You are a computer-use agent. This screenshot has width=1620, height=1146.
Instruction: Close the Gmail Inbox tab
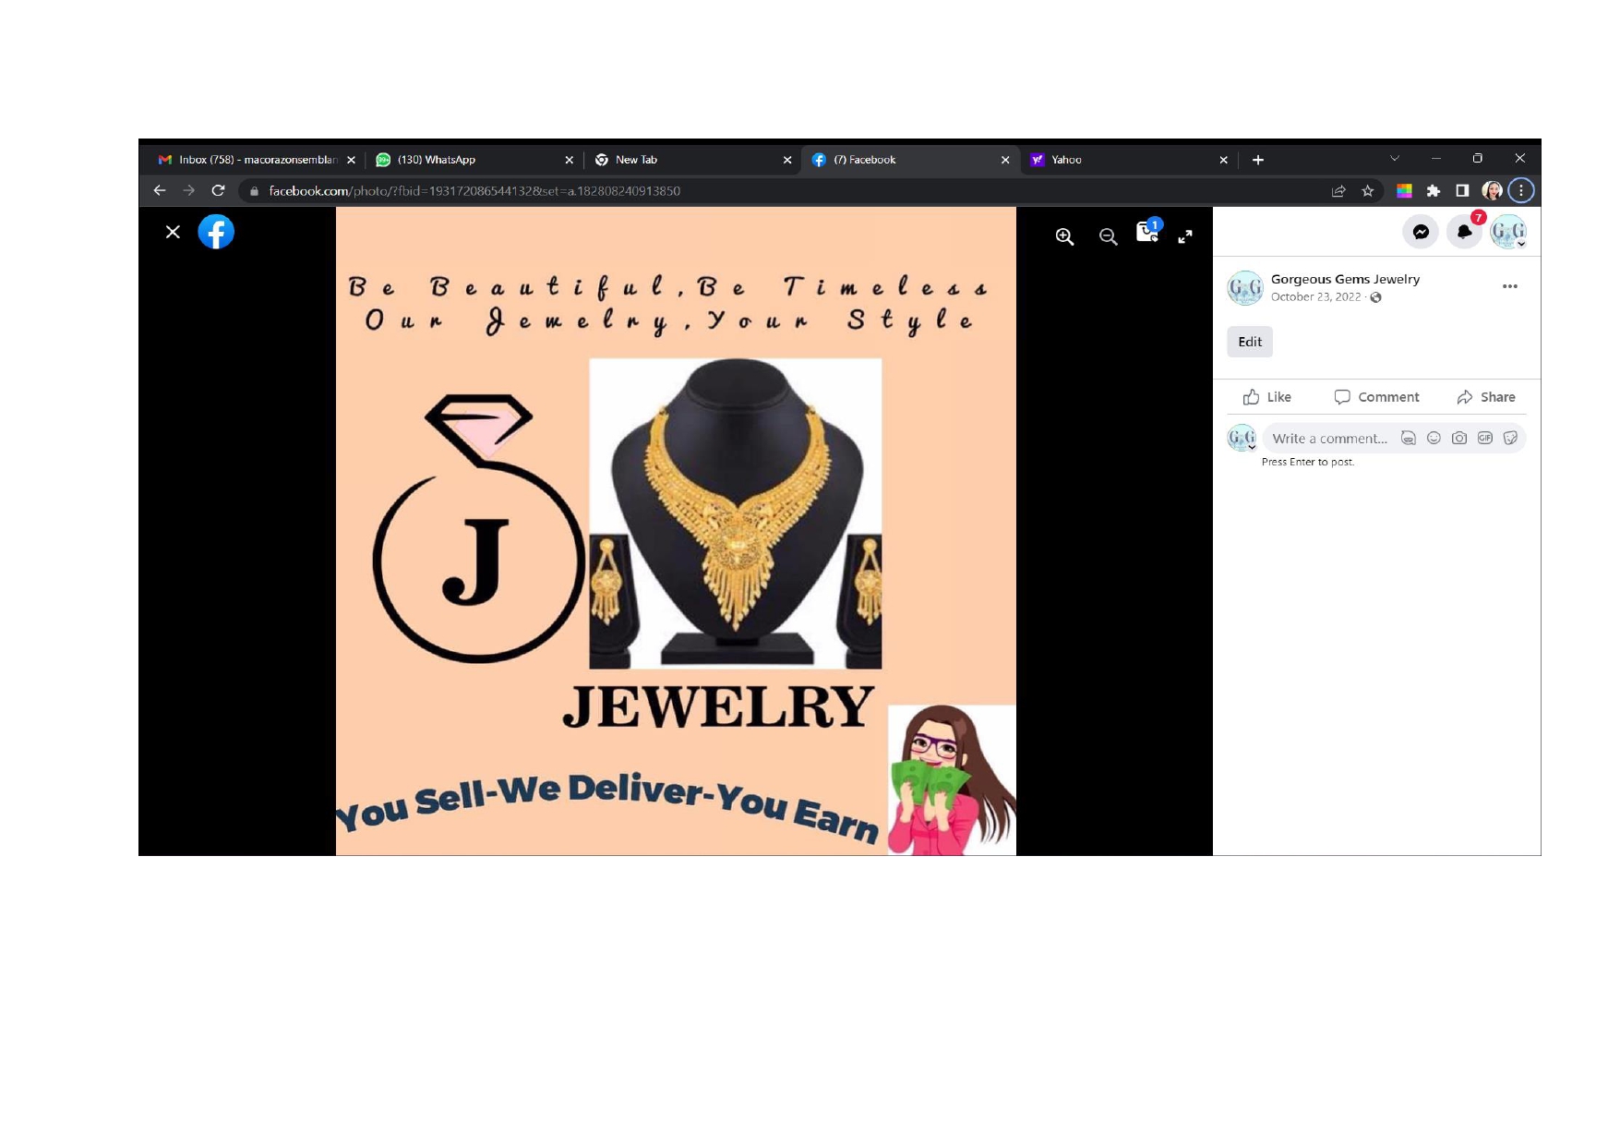[x=351, y=160]
